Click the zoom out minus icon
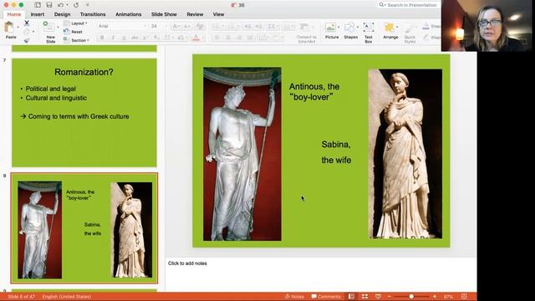 point(390,297)
